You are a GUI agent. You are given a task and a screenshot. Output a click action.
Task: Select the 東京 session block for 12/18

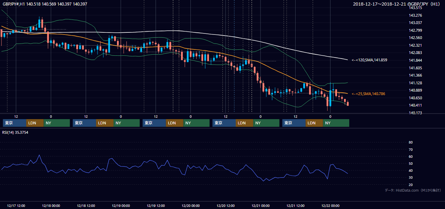point(84,123)
